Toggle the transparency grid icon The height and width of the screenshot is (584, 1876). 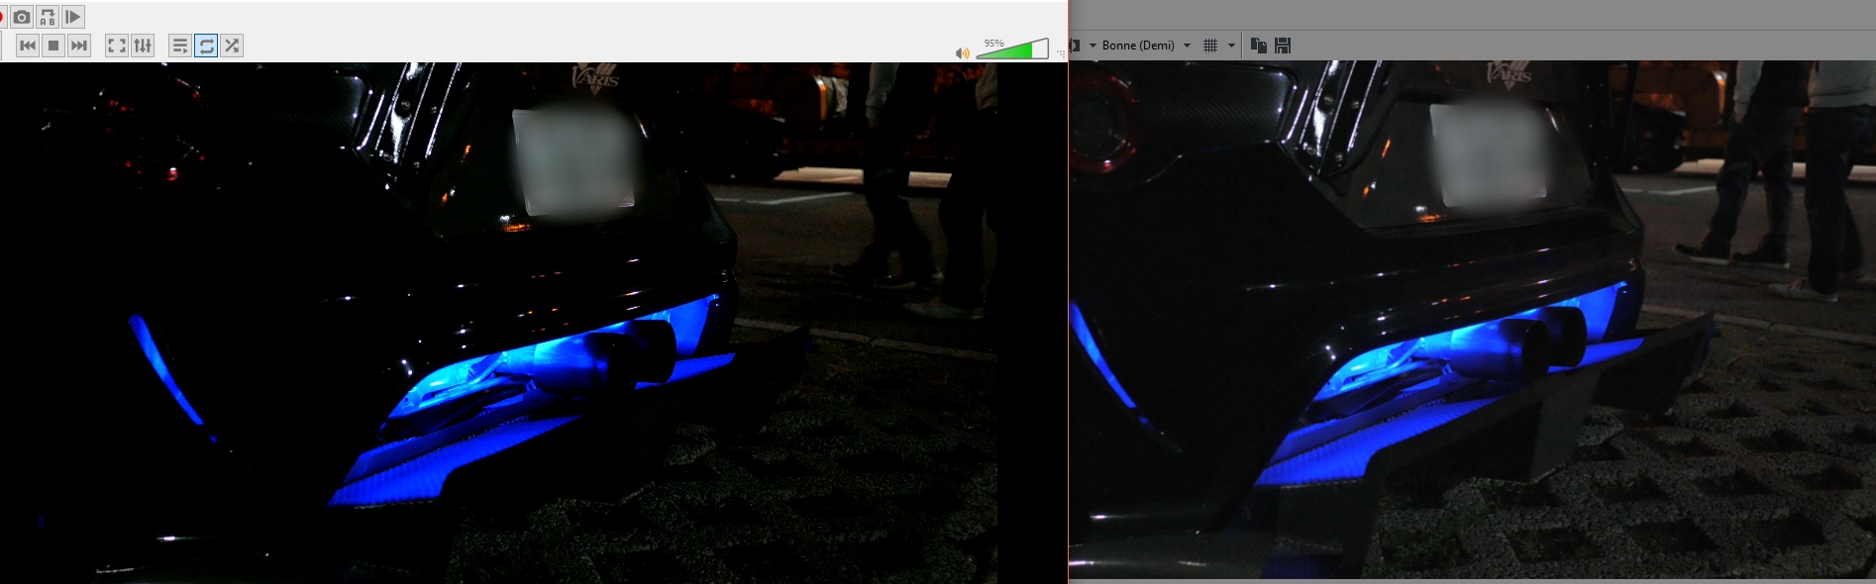pyautogui.click(x=1210, y=46)
